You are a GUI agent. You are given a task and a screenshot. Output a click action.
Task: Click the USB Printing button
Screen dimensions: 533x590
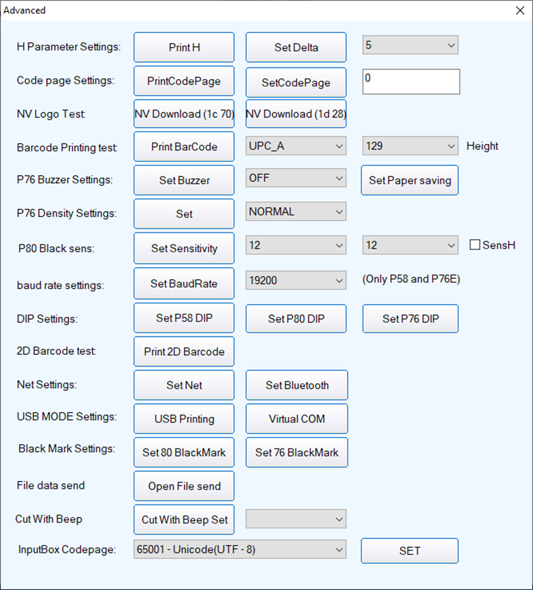(184, 419)
